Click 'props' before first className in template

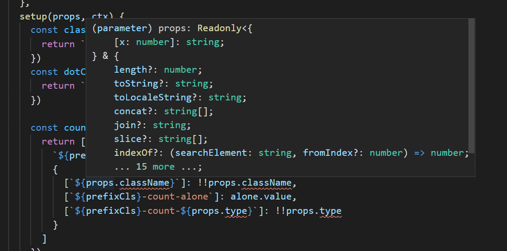100,183
